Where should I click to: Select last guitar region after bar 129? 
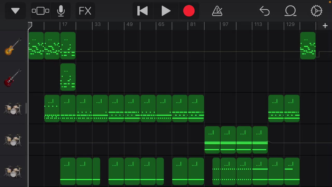(x=308, y=46)
